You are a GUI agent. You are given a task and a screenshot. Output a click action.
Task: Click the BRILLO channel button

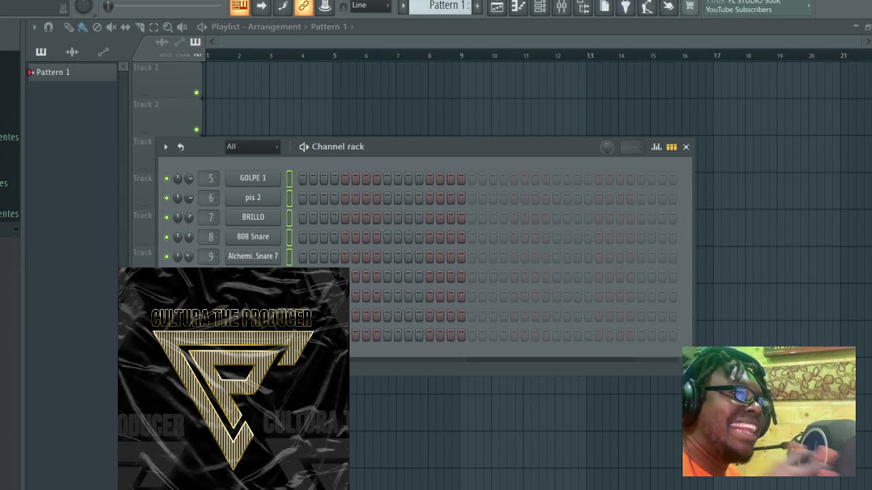click(x=253, y=217)
